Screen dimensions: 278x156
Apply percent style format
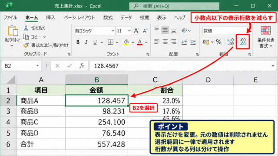219,42
